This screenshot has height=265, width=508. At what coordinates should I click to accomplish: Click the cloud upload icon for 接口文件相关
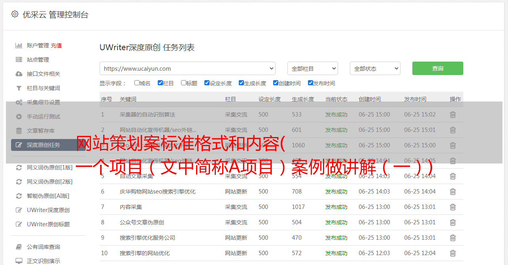19,74
